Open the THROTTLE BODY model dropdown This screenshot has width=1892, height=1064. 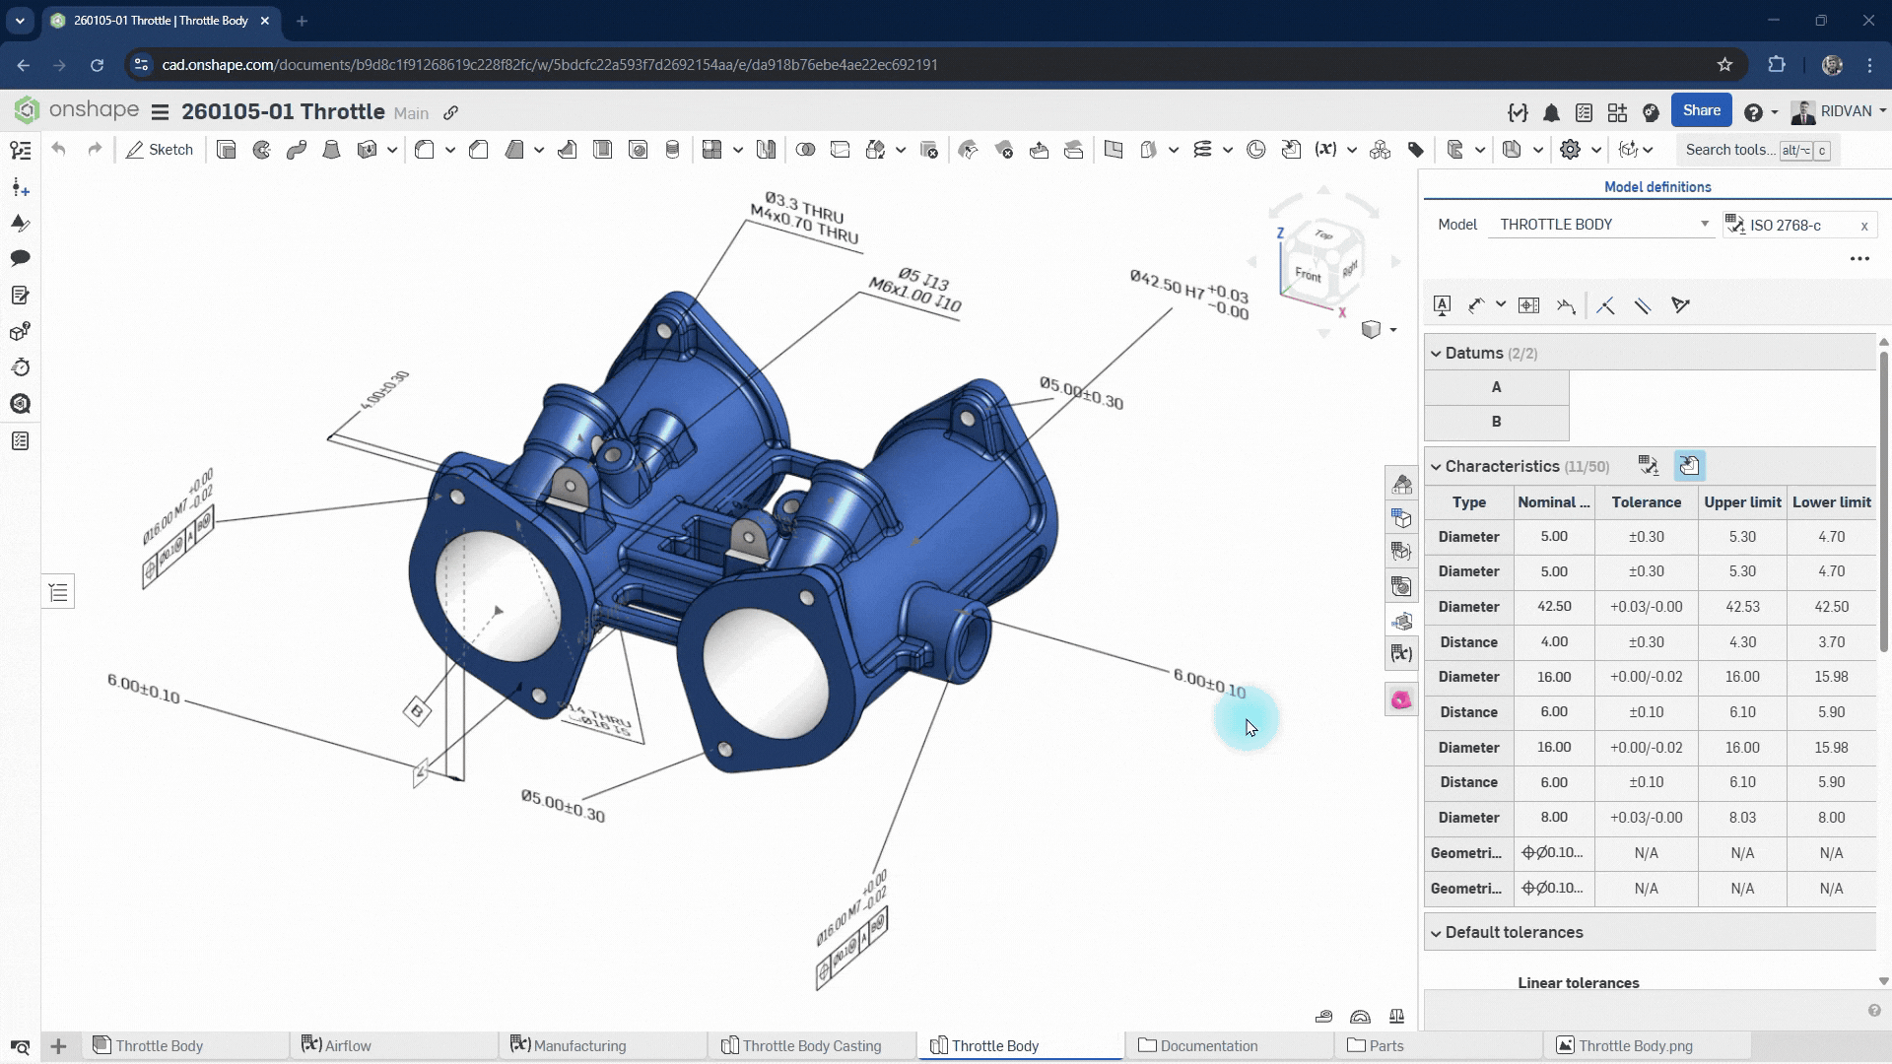coord(1703,225)
